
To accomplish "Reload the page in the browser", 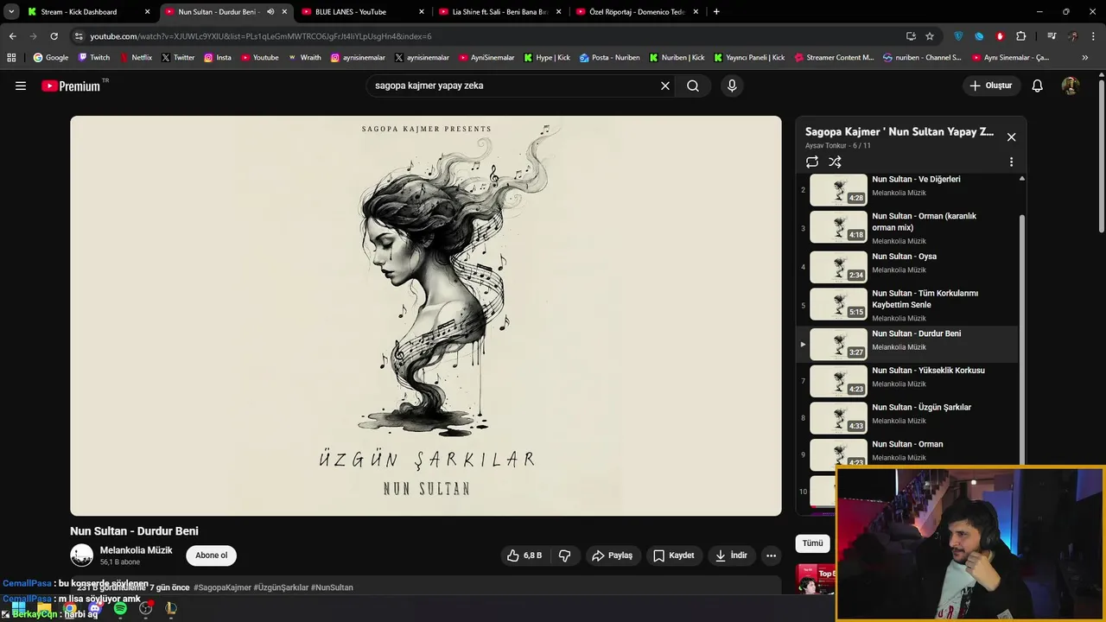I will [54, 36].
